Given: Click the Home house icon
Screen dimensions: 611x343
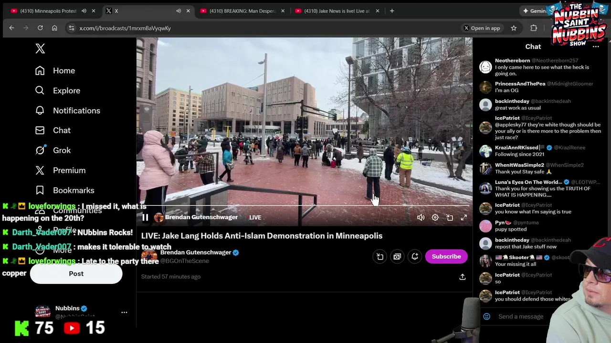Looking at the screenshot, I should coord(40,71).
